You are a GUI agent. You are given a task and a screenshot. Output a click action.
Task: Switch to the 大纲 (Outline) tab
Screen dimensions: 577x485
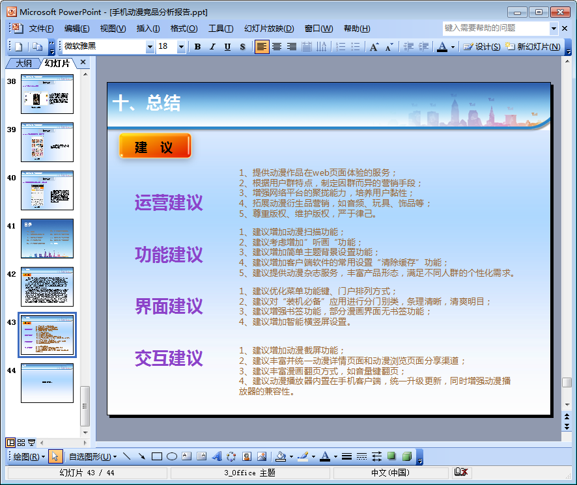23,63
